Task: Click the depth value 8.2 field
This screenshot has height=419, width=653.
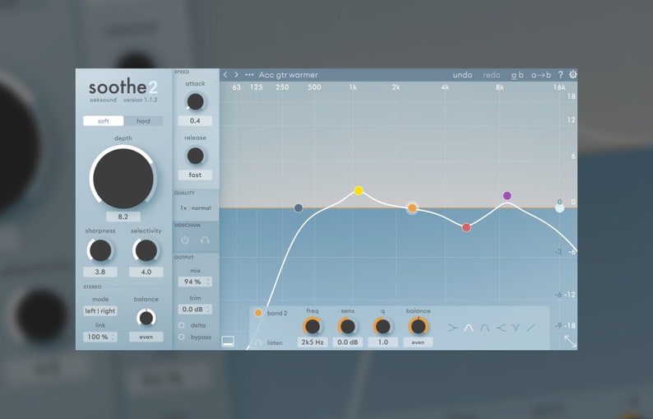Action: (123, 216)
